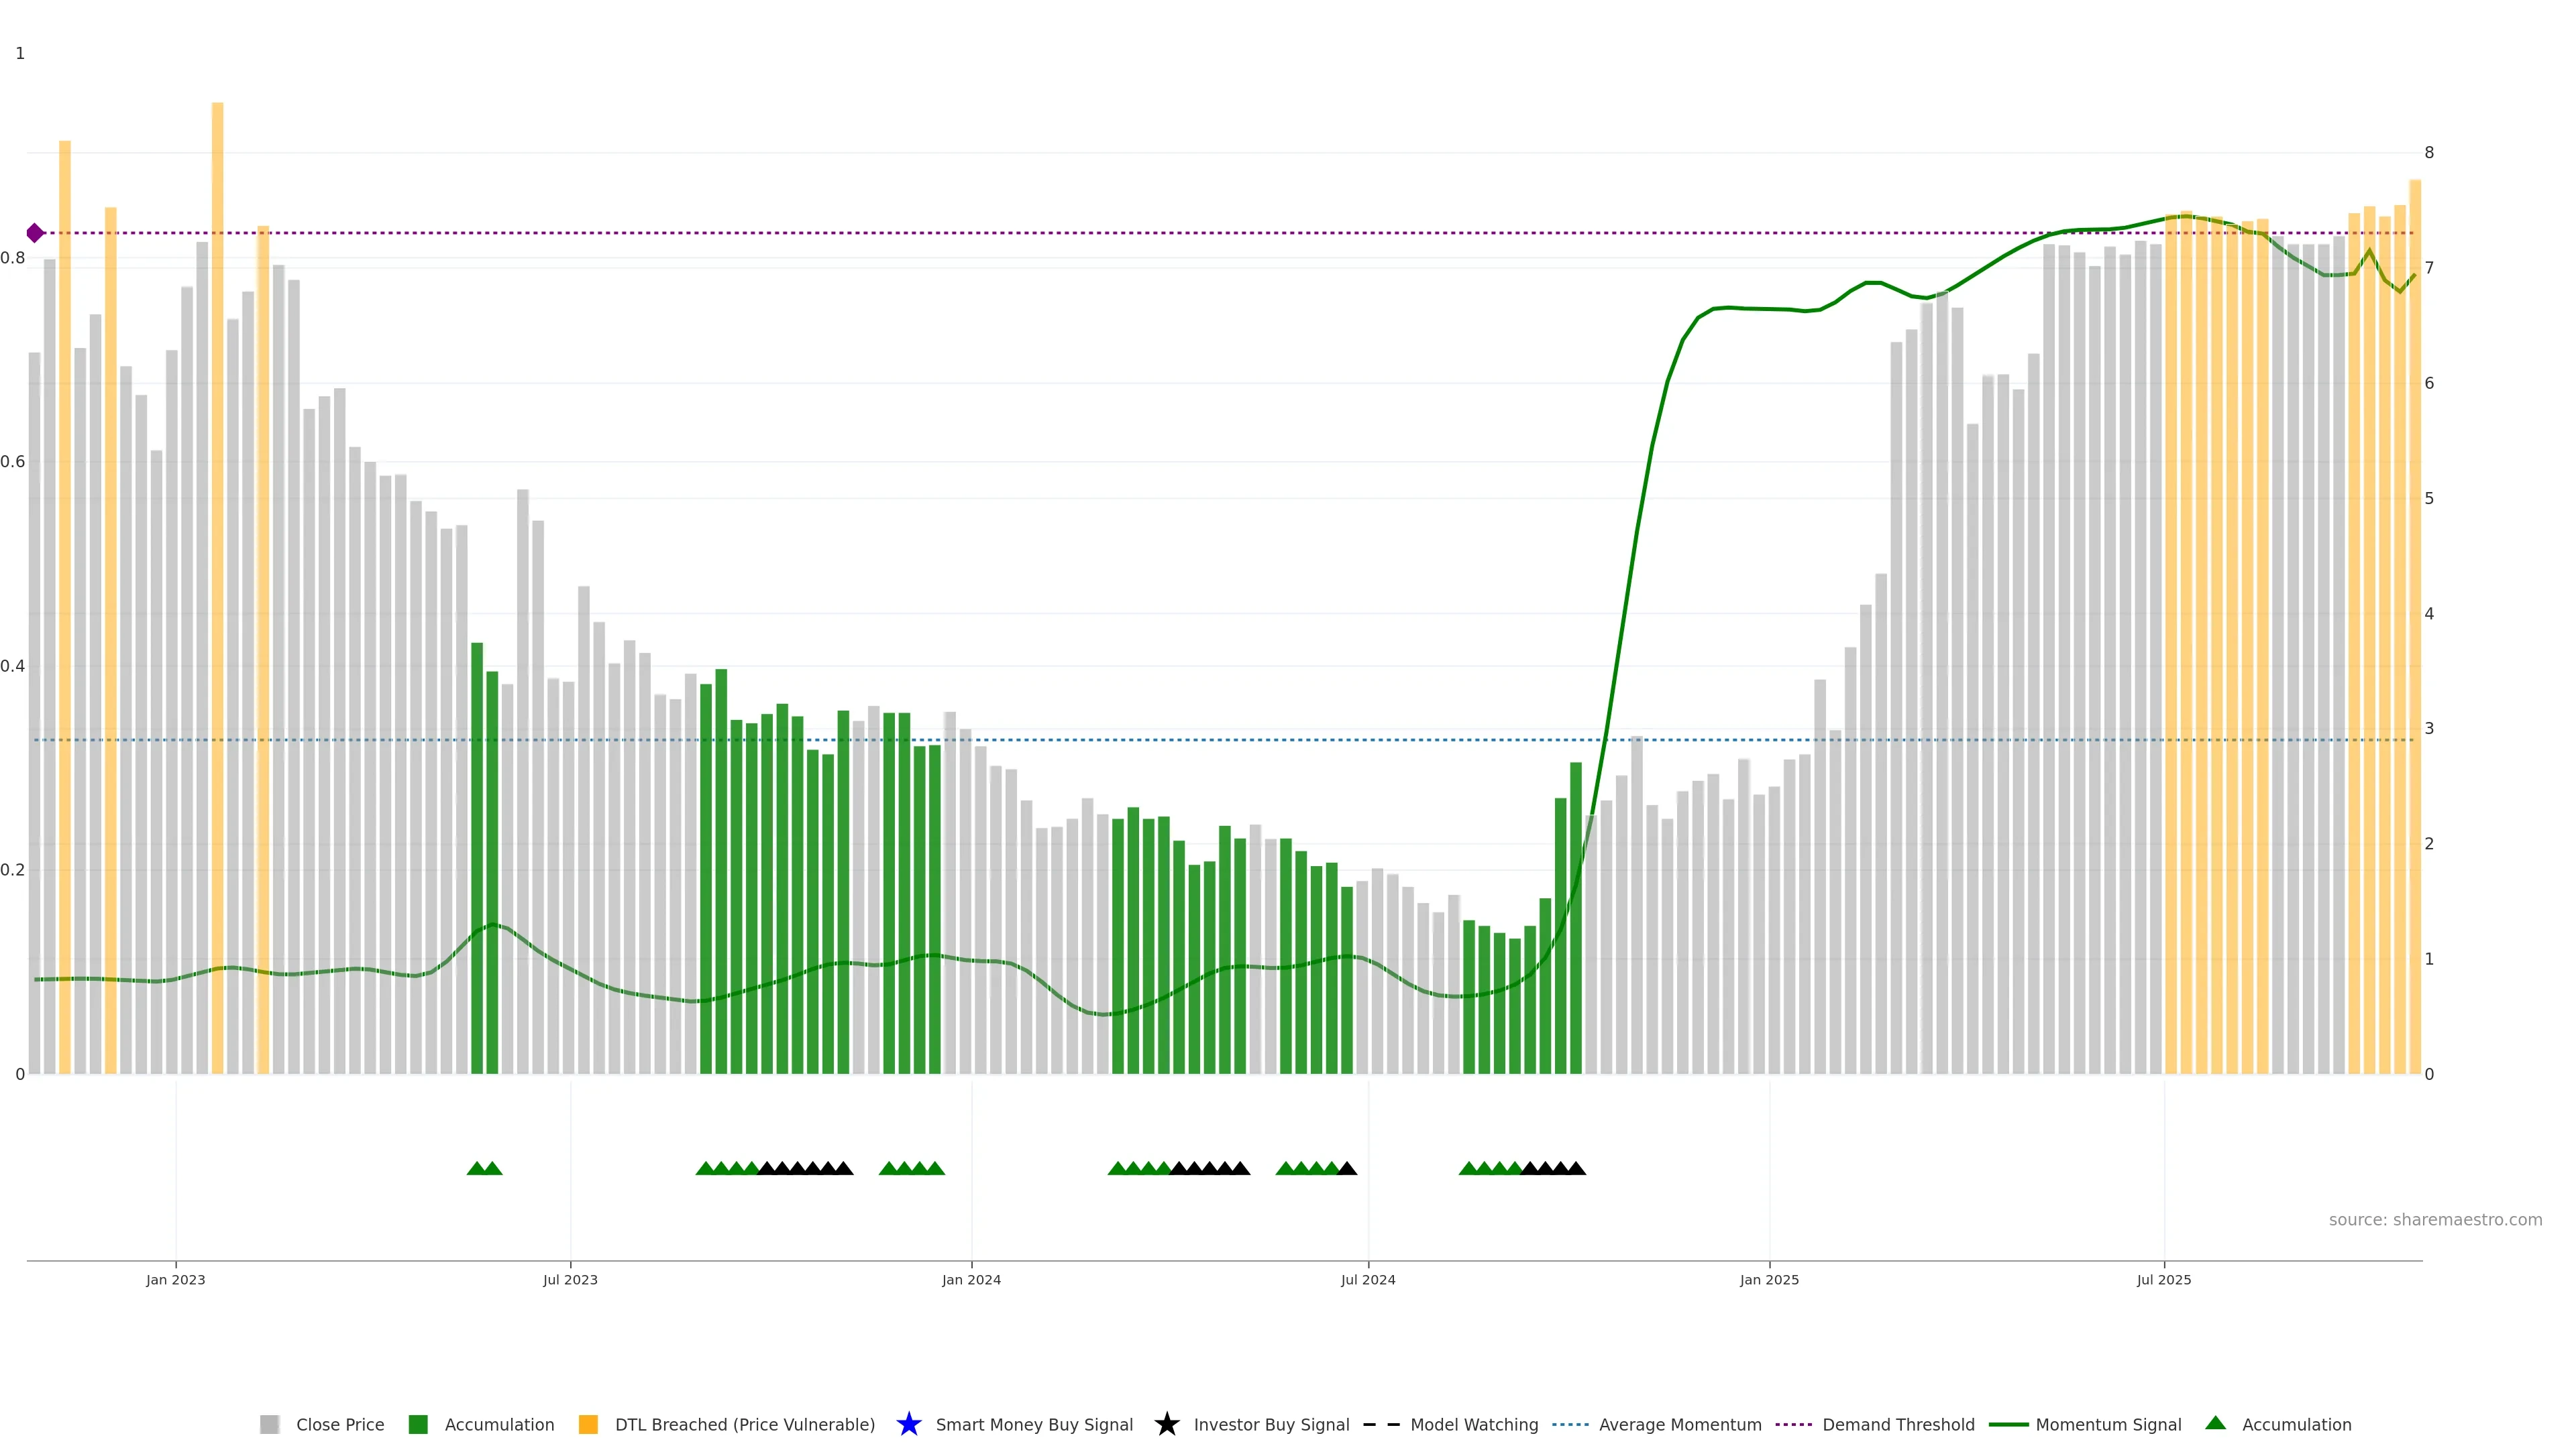Click the tallest orange bar near Jan 2023
The image size is (2576, 1448).
click(x=217, y=499)
